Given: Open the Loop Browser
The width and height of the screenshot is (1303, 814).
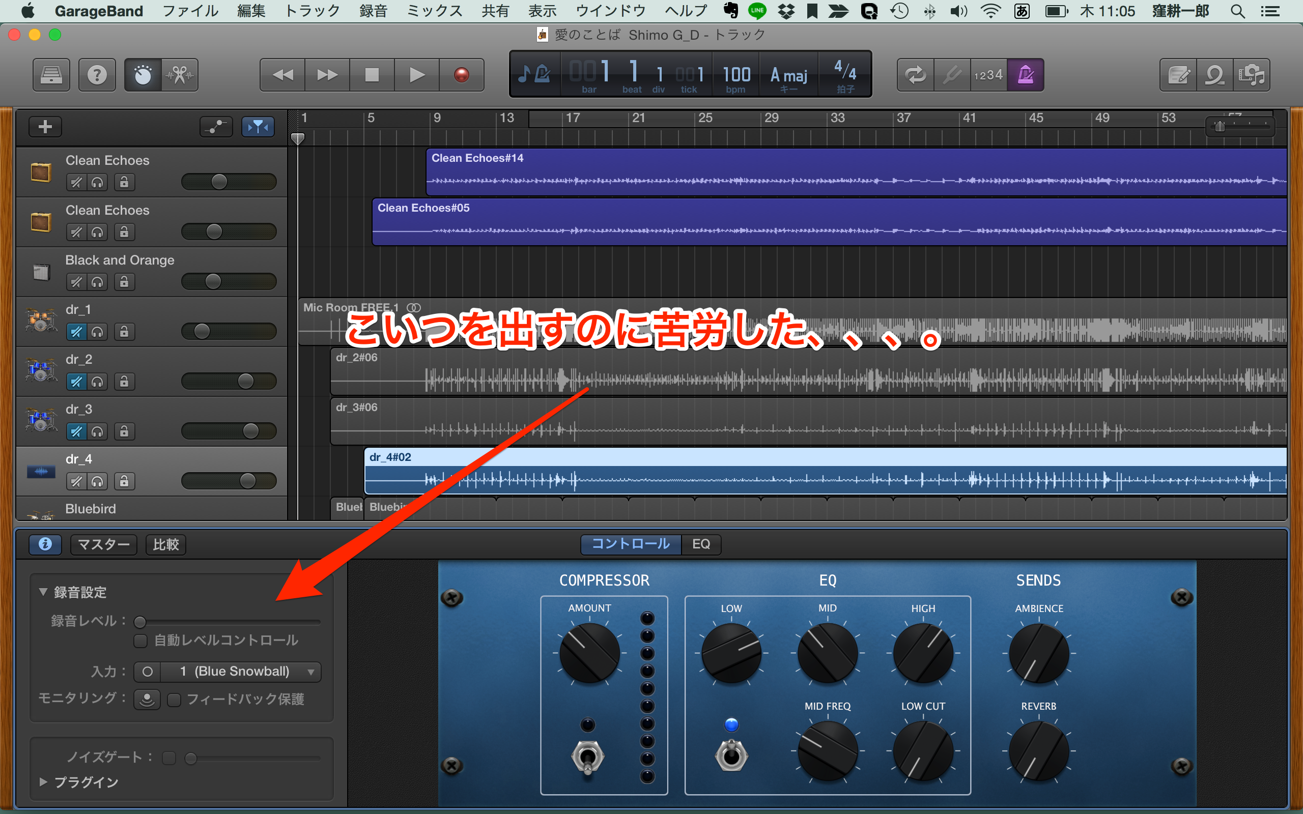Looking at the screenshot, I should 1215,75.
